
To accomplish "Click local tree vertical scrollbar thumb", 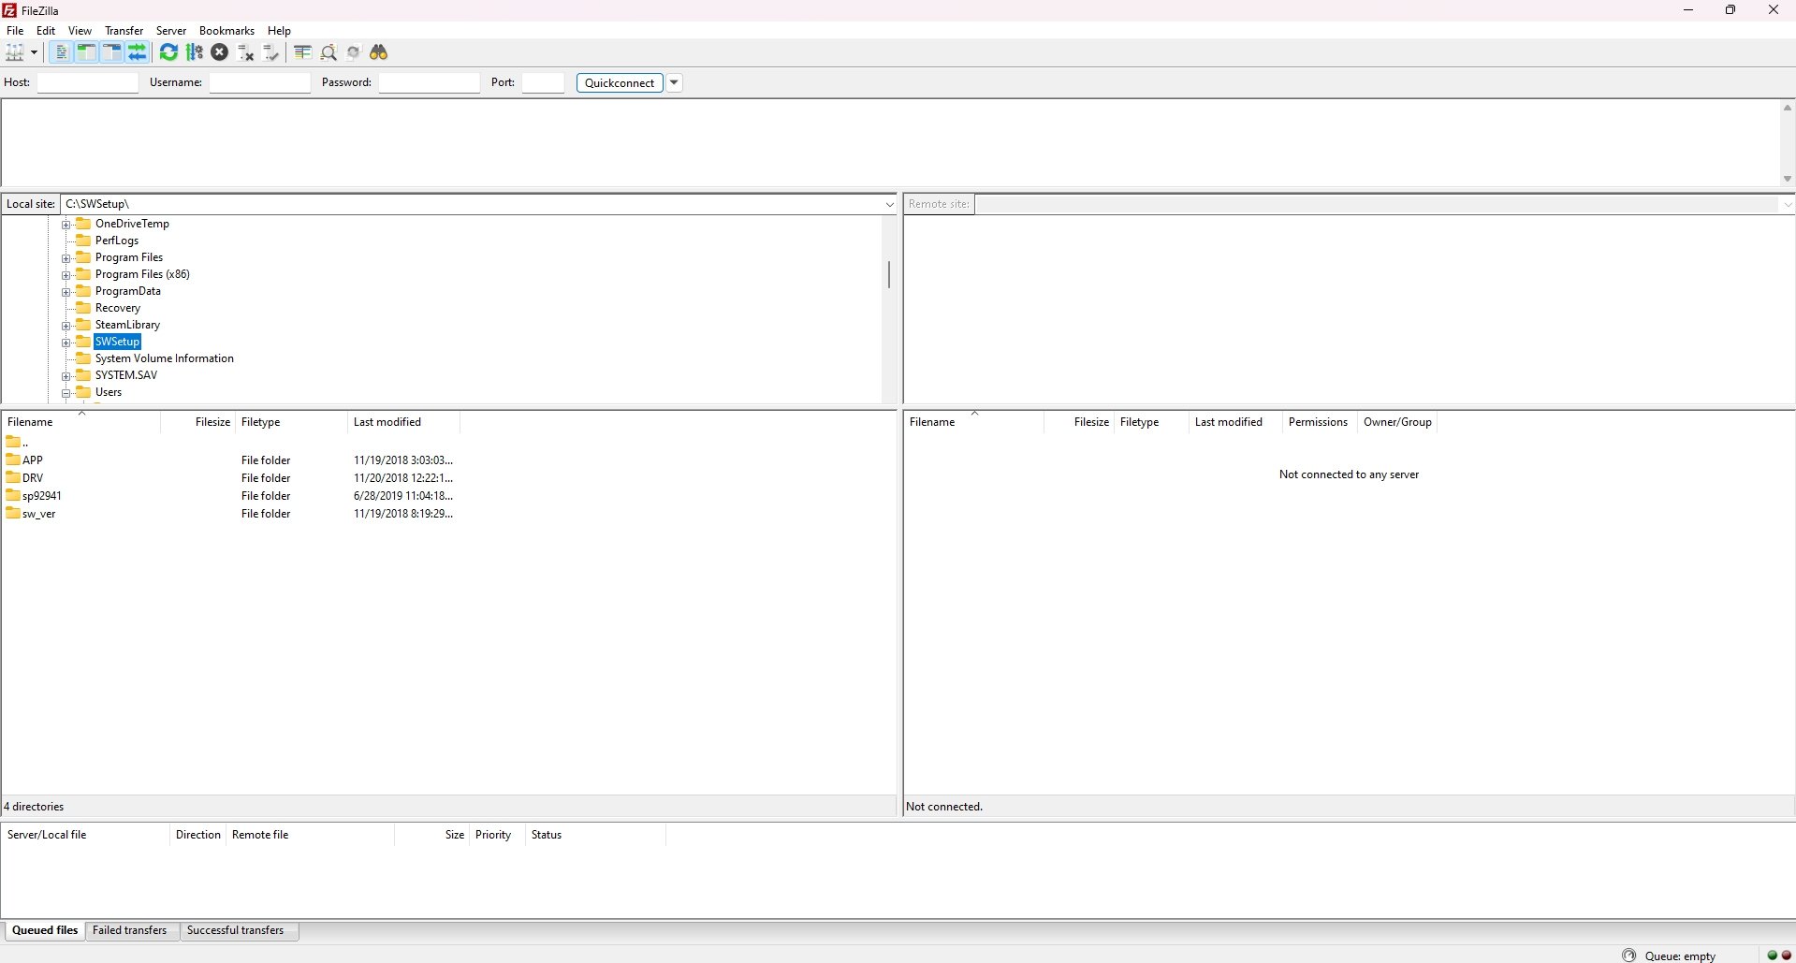I will (x=888, y=275).
